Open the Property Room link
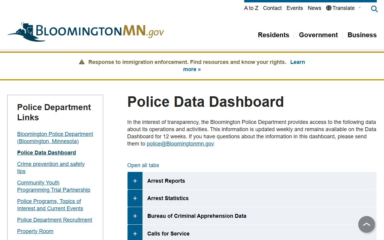 35,231
